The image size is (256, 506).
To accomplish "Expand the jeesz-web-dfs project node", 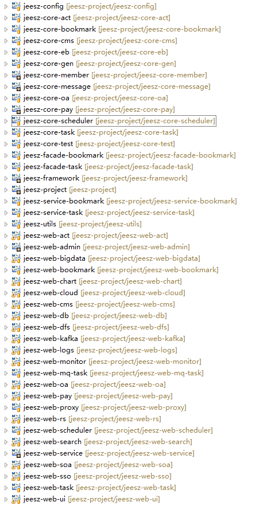I will [x=6, y=327].
